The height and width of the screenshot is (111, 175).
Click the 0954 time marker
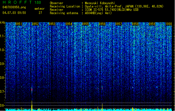69,24
